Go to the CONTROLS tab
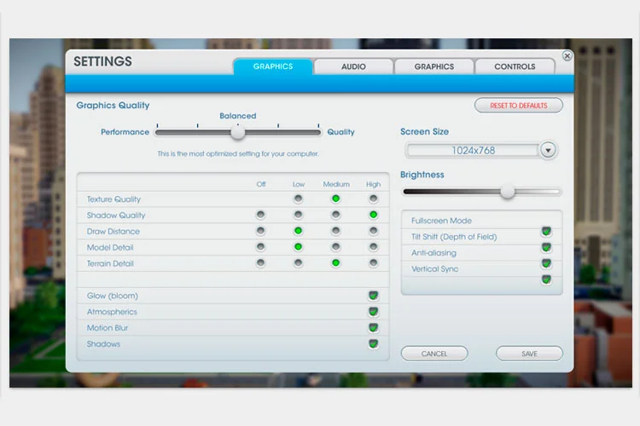 click(x=515, y=66)
